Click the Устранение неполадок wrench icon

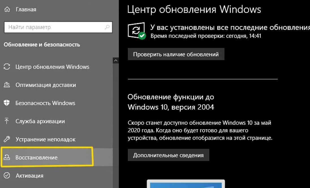[7, 139]
